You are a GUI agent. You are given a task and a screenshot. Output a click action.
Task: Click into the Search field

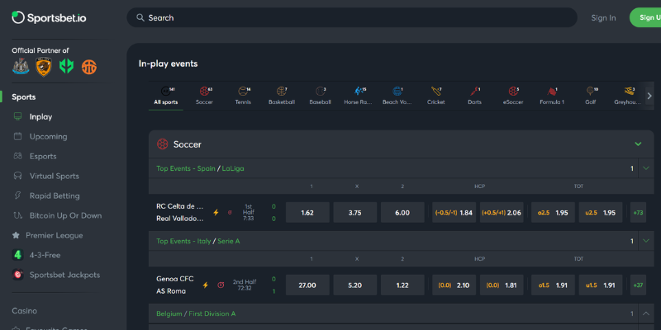(351, 17)
